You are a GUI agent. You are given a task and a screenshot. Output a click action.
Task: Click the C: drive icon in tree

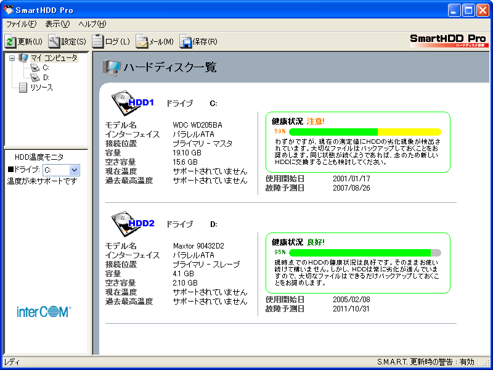coord(35,68)
